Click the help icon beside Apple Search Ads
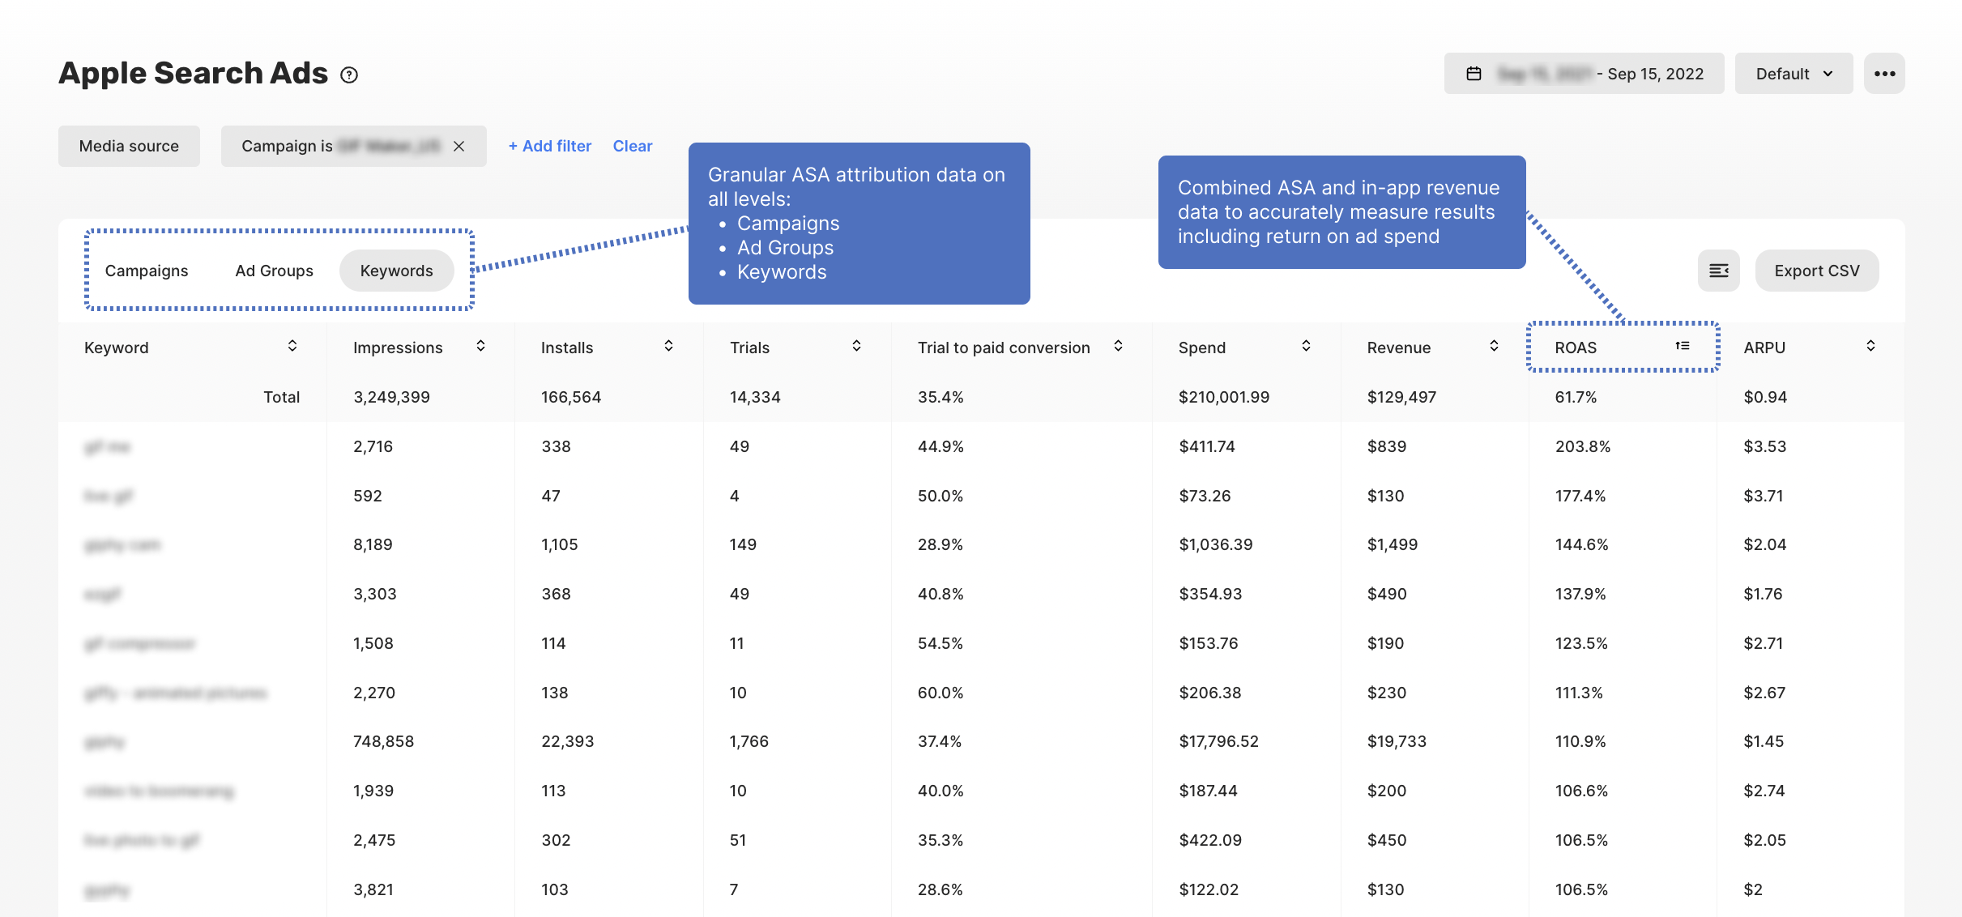The height and width of the screenshot is (917, 1962). (349, 75)
